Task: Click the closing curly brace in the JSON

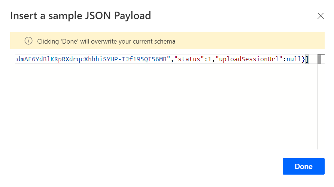Action: (x=303, y=59)
